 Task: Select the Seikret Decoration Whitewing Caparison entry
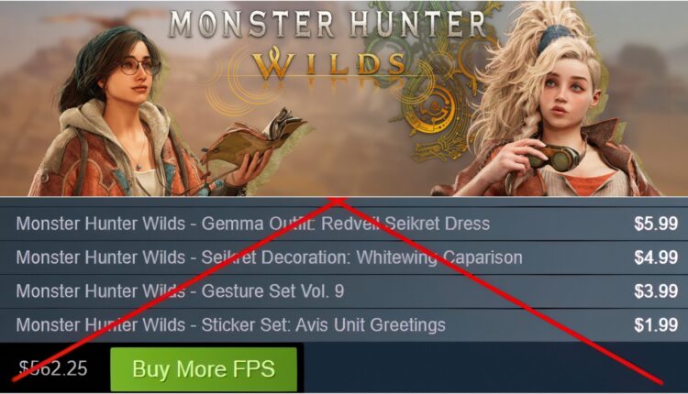pyautogui.click(x=344, y=257)
